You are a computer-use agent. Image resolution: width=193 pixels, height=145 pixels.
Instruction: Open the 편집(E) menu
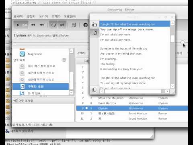pyautogui.click(x=31, y=17)
